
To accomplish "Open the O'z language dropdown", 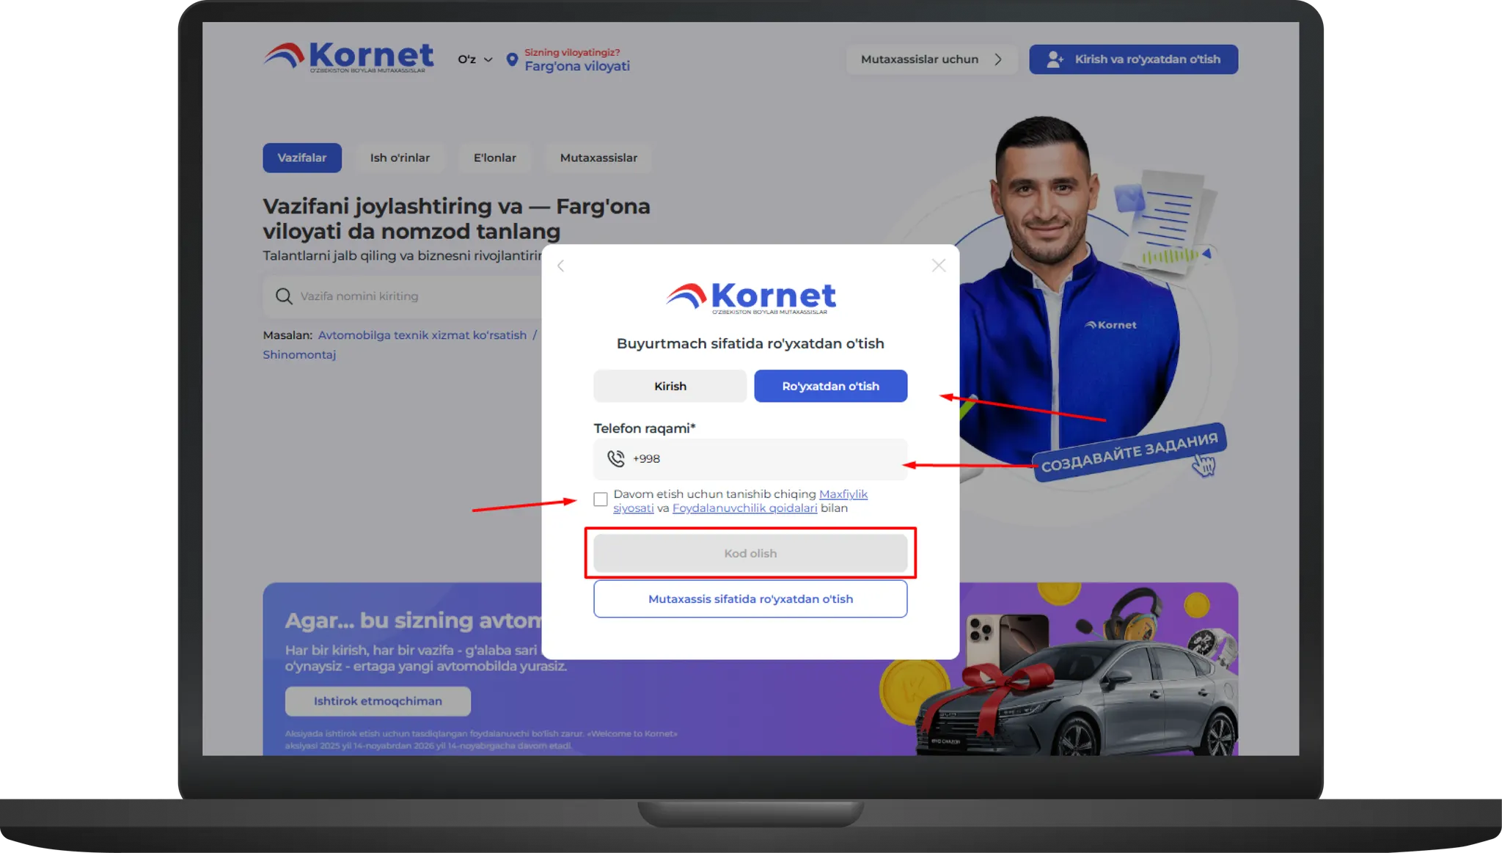I will point(475,59).
